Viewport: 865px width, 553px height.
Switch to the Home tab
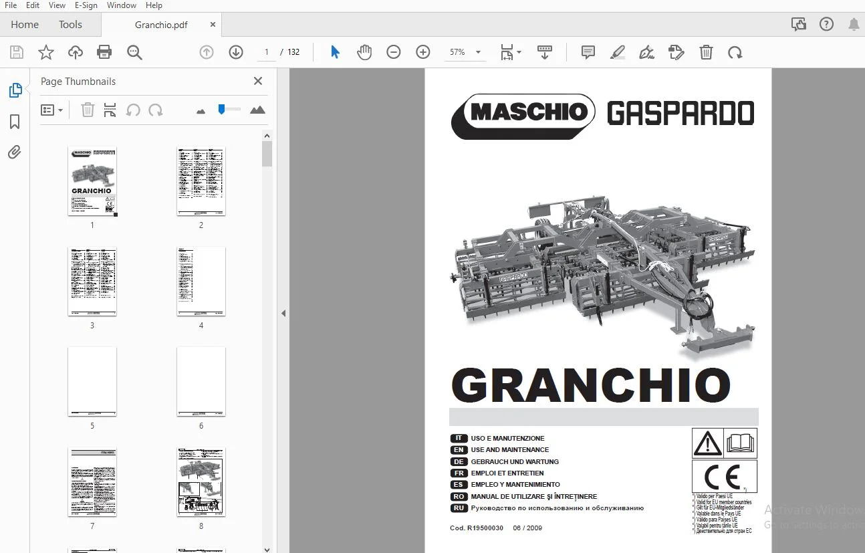(x=25, y=25)
